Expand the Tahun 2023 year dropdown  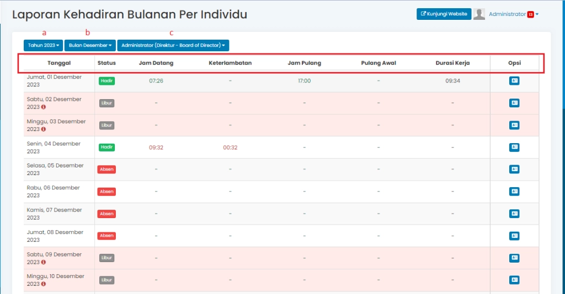click(x=43, y=45)
